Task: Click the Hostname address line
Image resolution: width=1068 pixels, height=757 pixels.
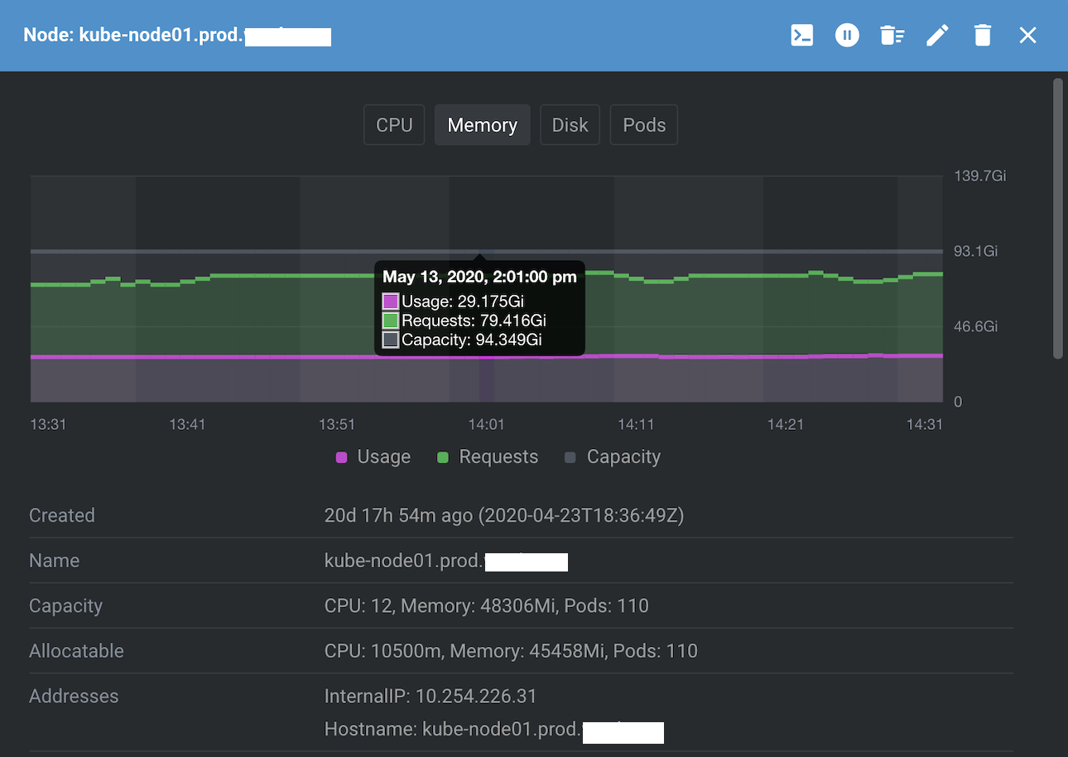Action: 494,730
